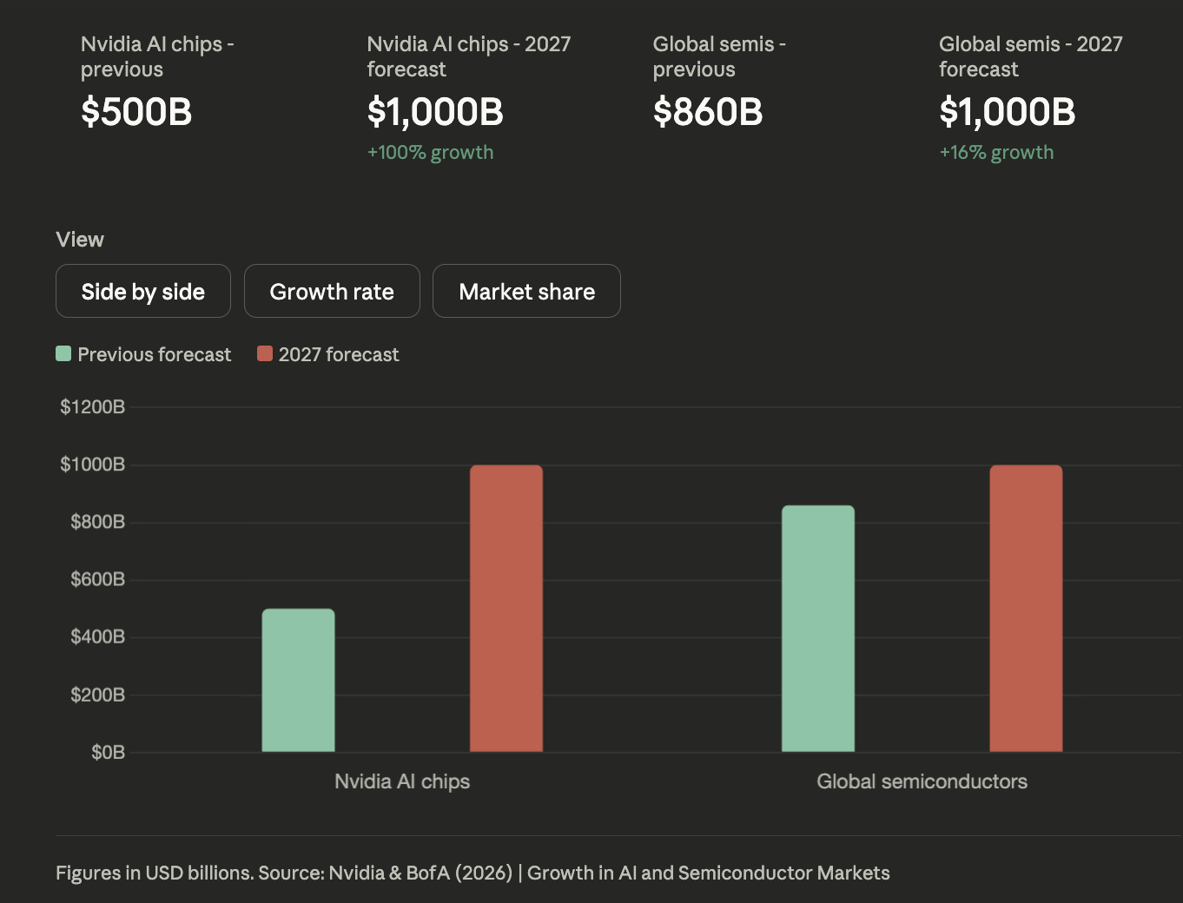Image resolution: width=1183 pixels, height=903 pixels.
Task: Select the Side by side view
Action: (x=143, y=292)
